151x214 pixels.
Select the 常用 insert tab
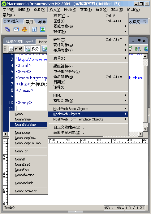click(29, 22)
